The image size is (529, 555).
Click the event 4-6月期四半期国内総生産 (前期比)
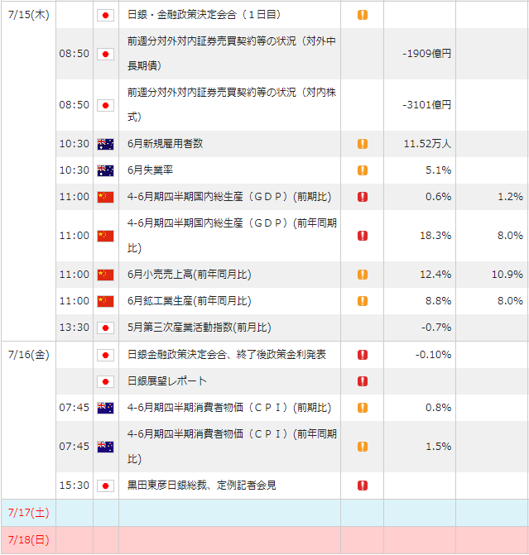pos(229,197)
